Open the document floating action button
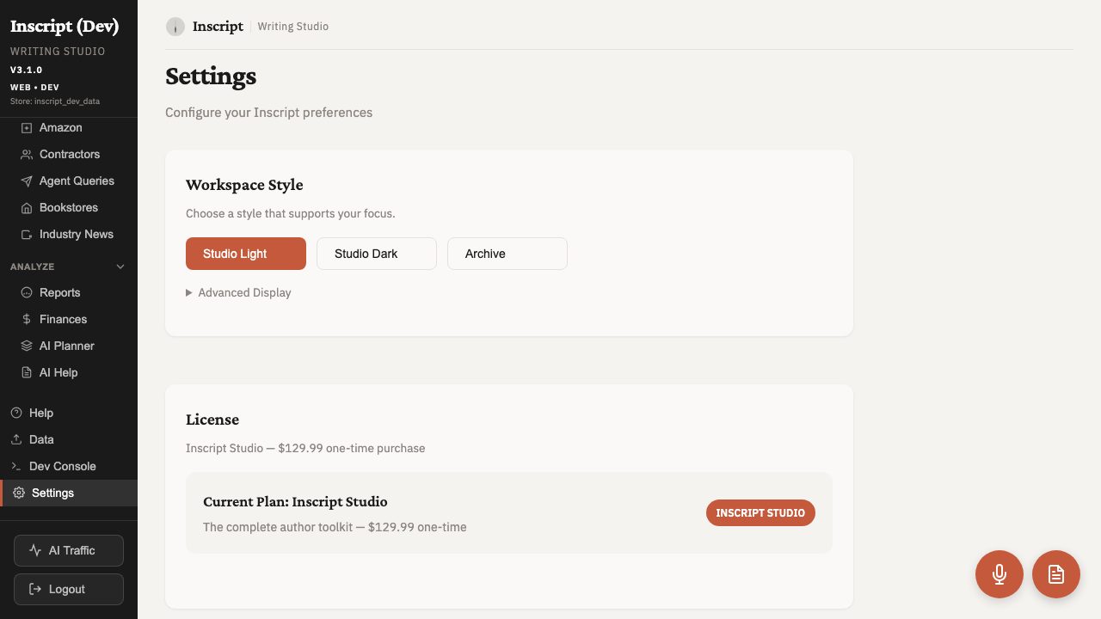The image size is (1101, 619). (1056, 573)
